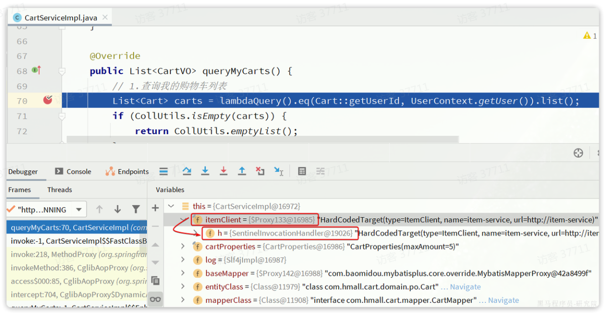Open the Endpoints tab
This screenshot has height=314, width=606.
[x=127, y=171]
